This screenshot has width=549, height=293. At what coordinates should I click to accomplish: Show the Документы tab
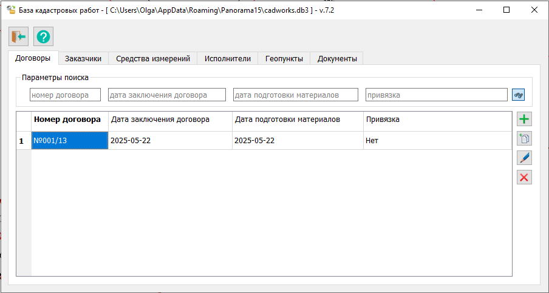[336, 58]
